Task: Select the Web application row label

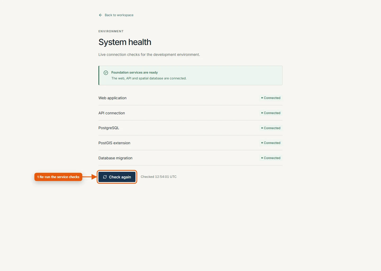Action: pos(112,98)
